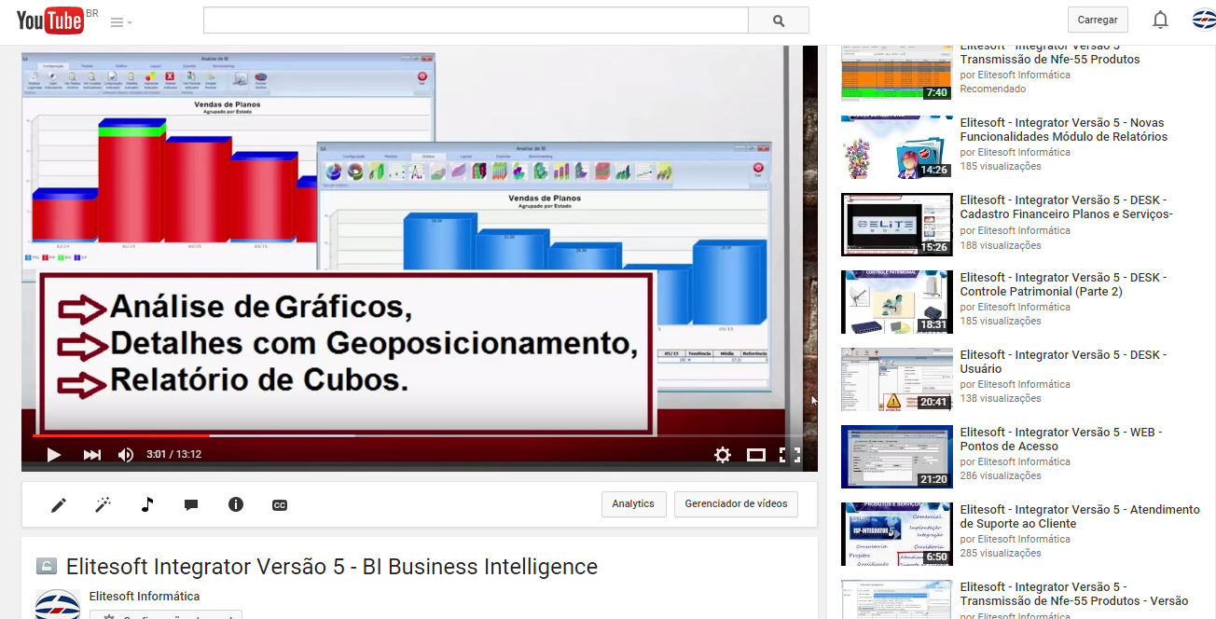Click the pencil edit video icon
The height and width of the screenshot is (619, 1216).
point(59,504)
